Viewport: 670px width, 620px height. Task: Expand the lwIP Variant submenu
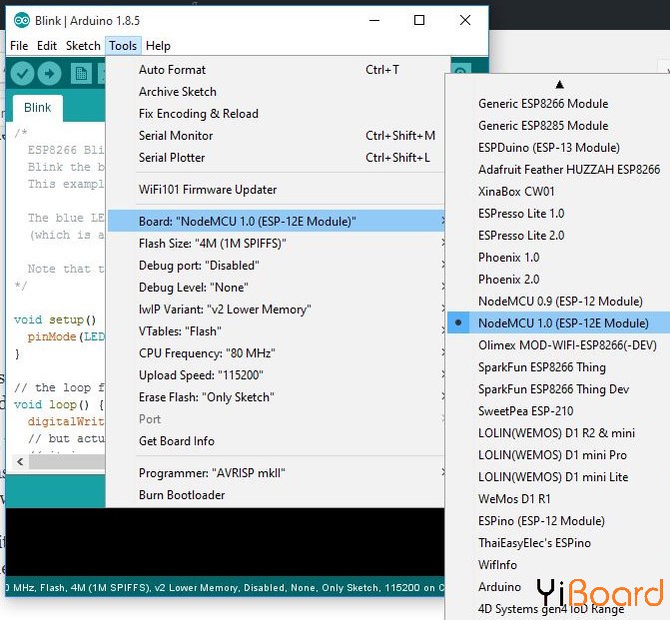tap(276, 310)
